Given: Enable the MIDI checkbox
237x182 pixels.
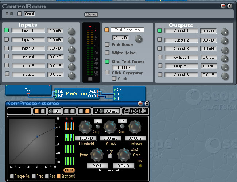Looking at the screenshot, I should click(x=20, y=14).
